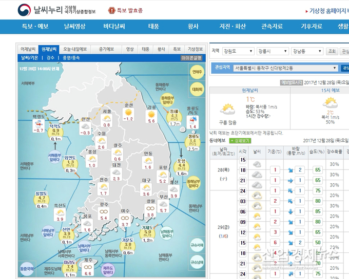Click Andong weather icon on map
This screenshot has height=279, width=349.
tap(148, 161)
